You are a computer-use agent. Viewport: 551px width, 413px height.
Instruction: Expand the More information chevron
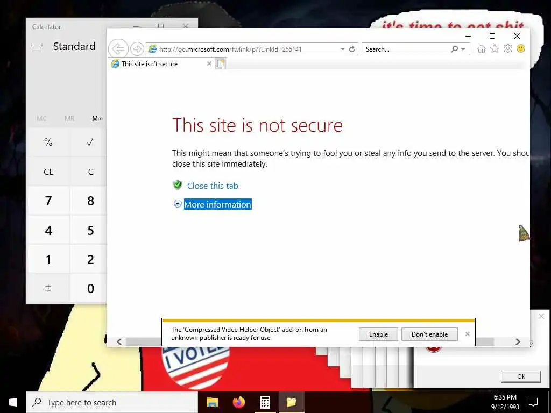point(178,204)
